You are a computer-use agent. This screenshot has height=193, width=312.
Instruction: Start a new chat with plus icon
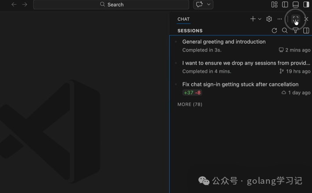coord(253,19)
